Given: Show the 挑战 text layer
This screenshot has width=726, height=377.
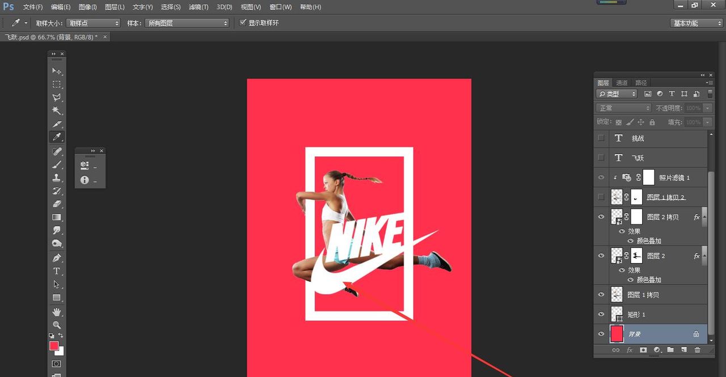Looking at the screenshot, I should point(601,138).
